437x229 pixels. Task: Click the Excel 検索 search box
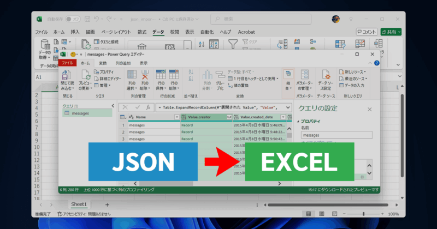click(x=261, y=19)
